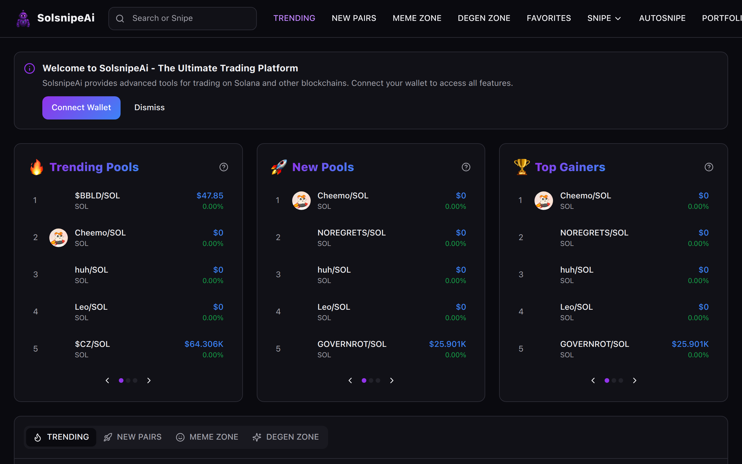
Task: Click the help icon on New Pools
Action: (466, 167)
